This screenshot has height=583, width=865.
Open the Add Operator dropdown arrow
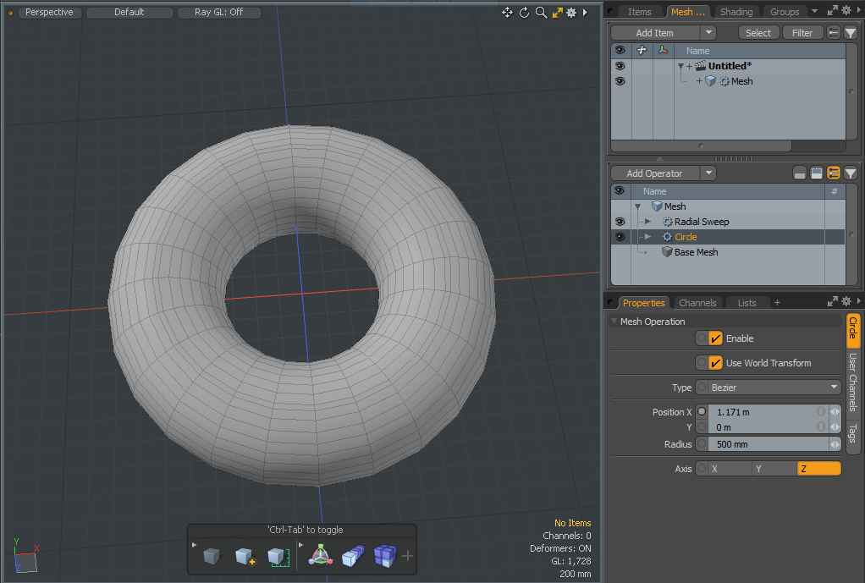tap(708, 173)
